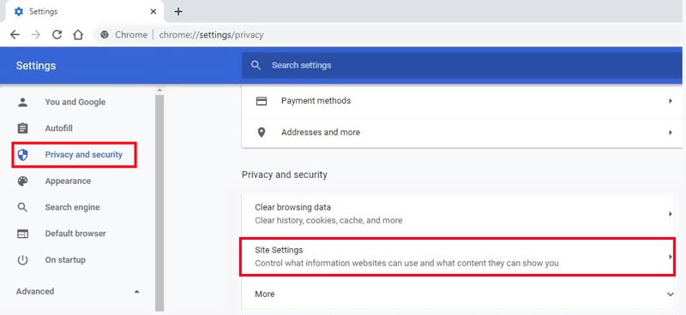The height and width of the screenshot is (315, 686).
Task: Select Privacy and security in sidebar
Action: tap(83, 155)
